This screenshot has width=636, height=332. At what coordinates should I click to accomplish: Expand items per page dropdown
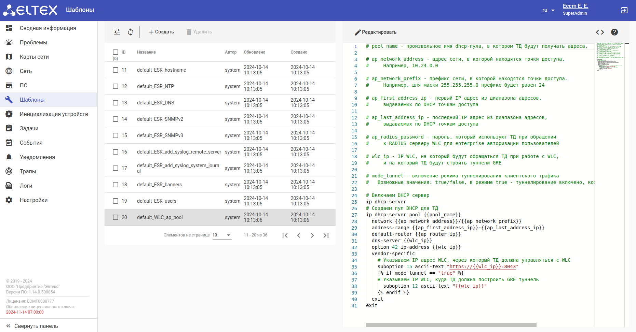pos(222,235)
